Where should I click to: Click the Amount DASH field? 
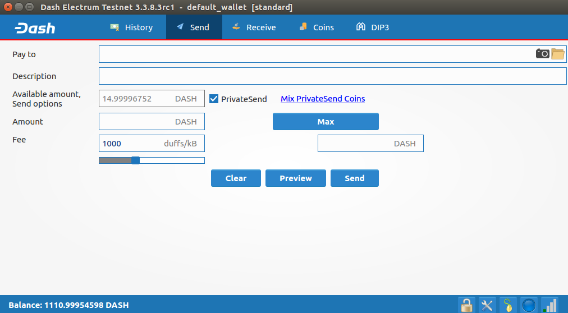coord(152,122)
